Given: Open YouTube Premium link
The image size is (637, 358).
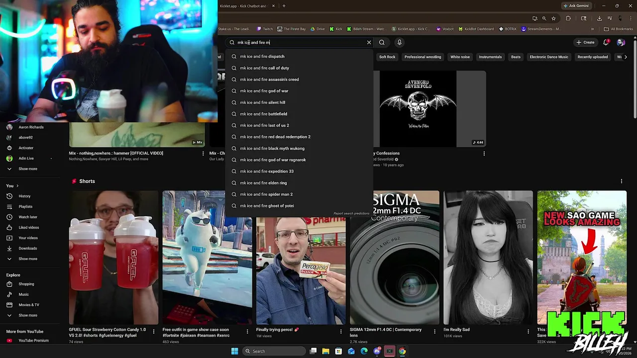Looking at the screenshot, I should [30, 341].
